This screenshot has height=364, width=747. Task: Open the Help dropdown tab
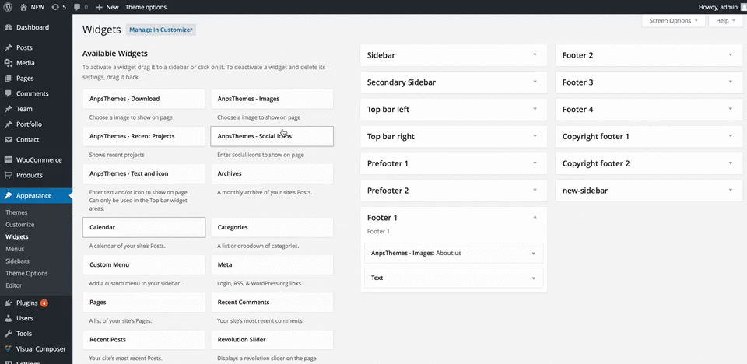click(x=725, y=21)
